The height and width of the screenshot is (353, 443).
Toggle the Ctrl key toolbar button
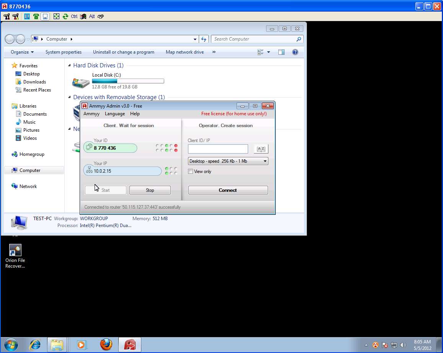[74, 16]
